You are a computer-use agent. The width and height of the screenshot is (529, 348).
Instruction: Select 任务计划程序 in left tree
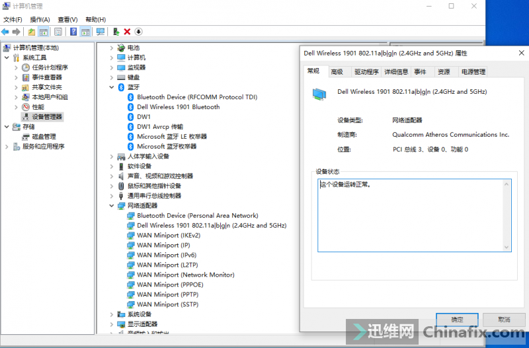(50, 67)
